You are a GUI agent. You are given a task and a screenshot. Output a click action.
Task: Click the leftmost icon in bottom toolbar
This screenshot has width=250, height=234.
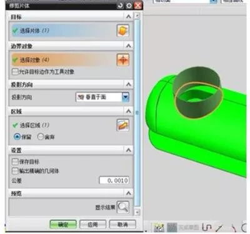pos(159,228)
